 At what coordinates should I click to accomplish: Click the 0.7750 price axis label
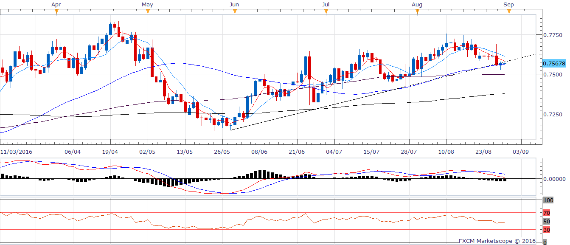[553, 35]
